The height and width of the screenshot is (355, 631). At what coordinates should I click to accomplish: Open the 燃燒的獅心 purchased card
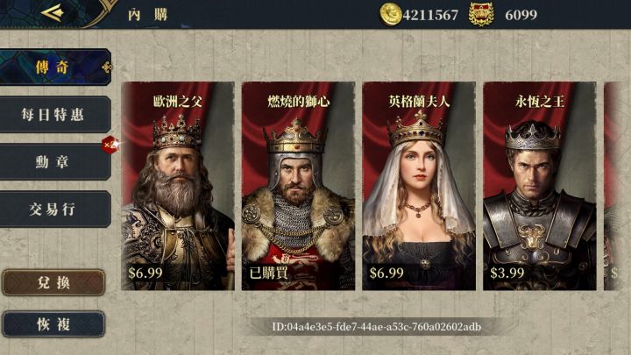coord(298,186)
